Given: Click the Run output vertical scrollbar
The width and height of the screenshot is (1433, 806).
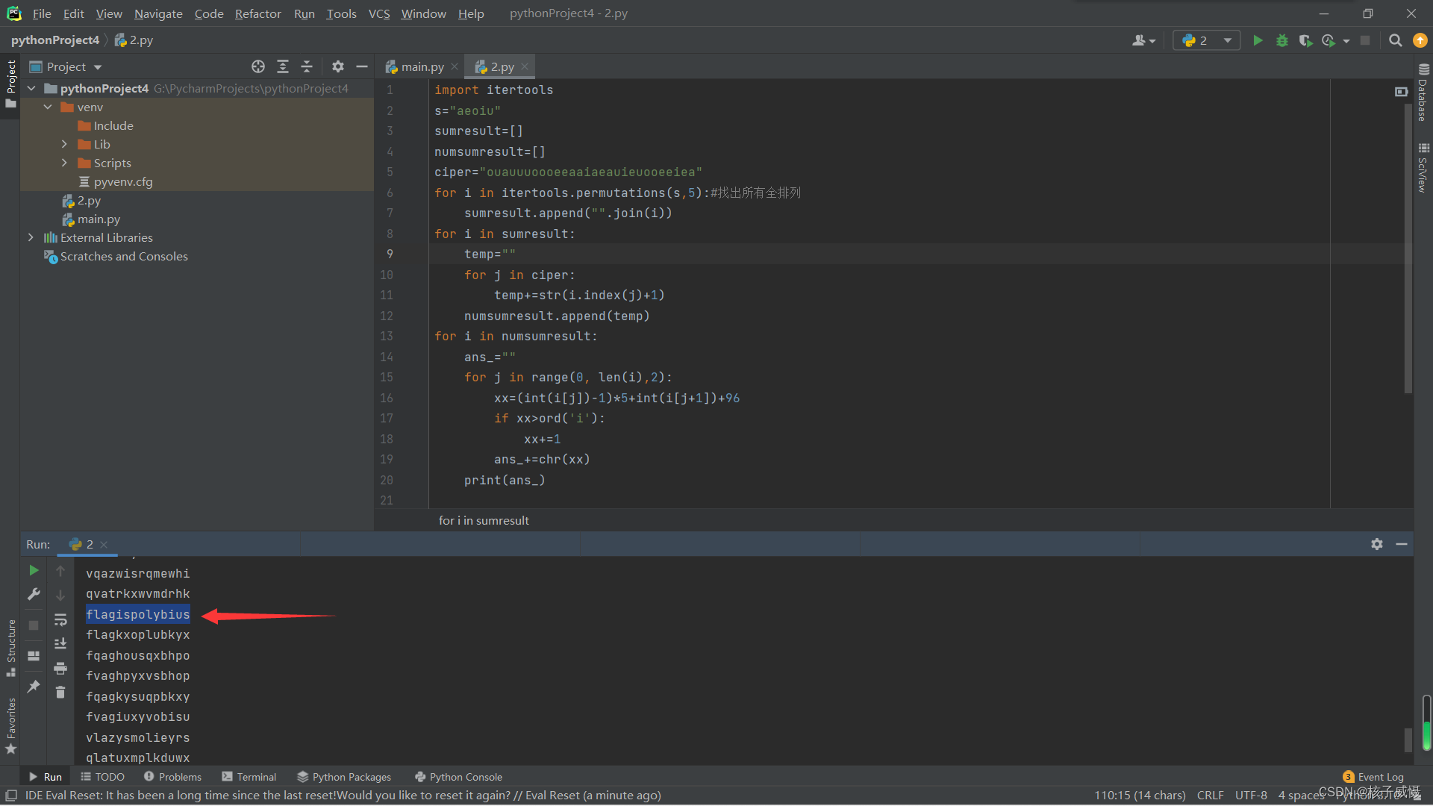Looking at the screenshot, I should click(1408, 739).
